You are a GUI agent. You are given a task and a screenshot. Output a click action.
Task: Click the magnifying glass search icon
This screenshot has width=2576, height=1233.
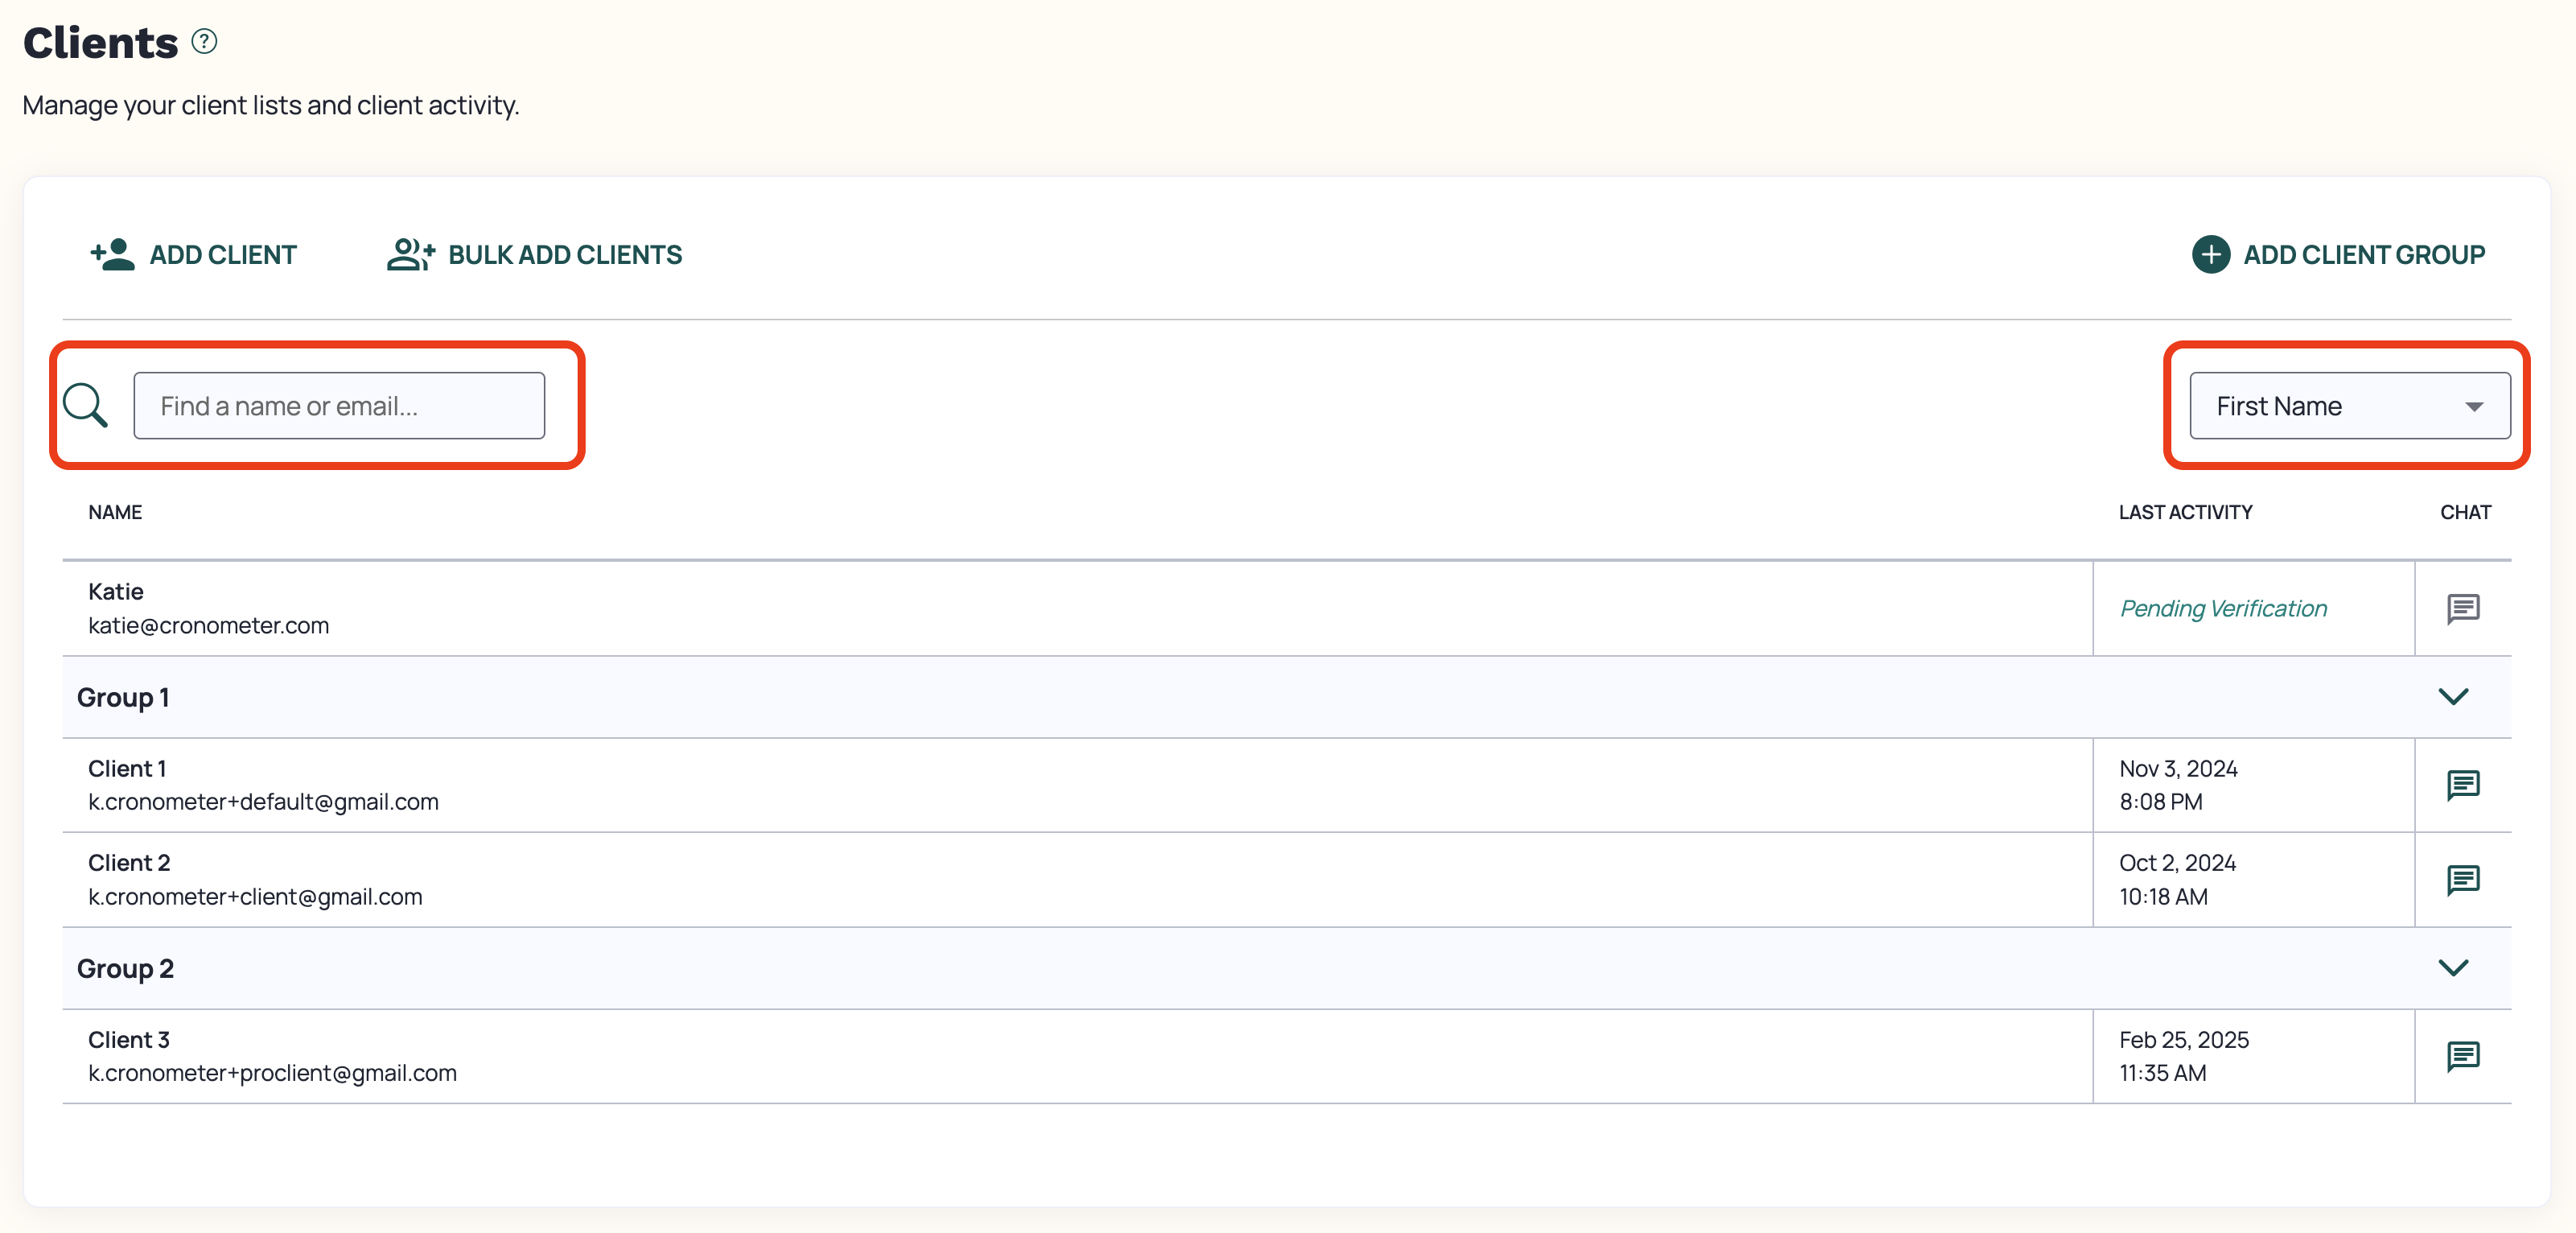coord(85,406)
